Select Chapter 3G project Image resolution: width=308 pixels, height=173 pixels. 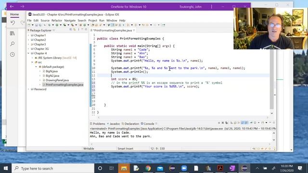[x=41, y=49]
